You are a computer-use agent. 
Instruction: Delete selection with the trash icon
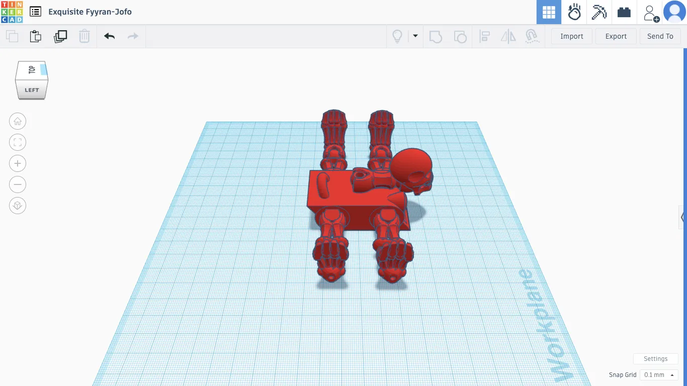[84, 36]
